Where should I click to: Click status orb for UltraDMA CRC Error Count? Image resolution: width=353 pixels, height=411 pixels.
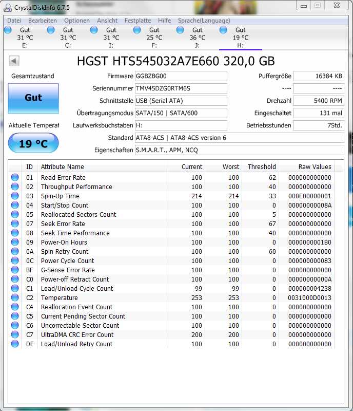[15, 334]
